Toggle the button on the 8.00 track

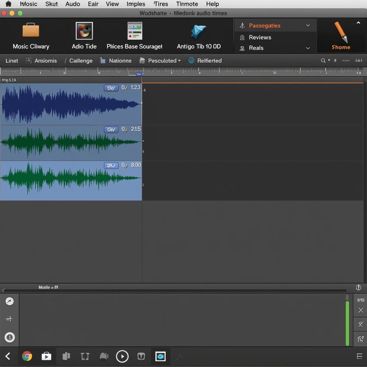click(x=111, y=165)
